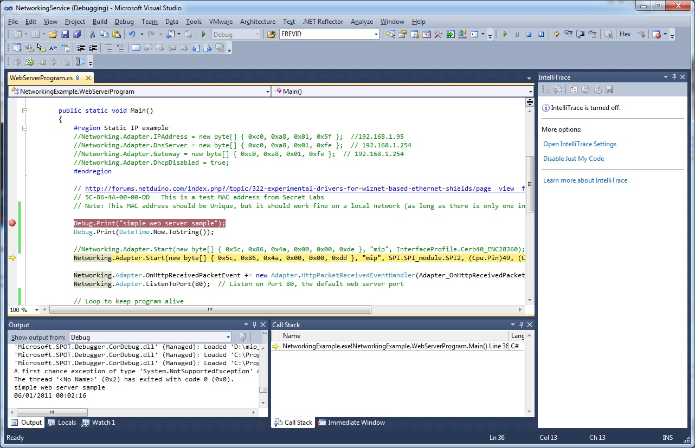The image size is (695, 448).
Task: Click the Continue debugging green play icon
Action: (x=505, y=34)
